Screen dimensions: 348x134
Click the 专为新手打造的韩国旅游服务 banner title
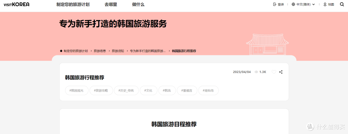point(113,24)
